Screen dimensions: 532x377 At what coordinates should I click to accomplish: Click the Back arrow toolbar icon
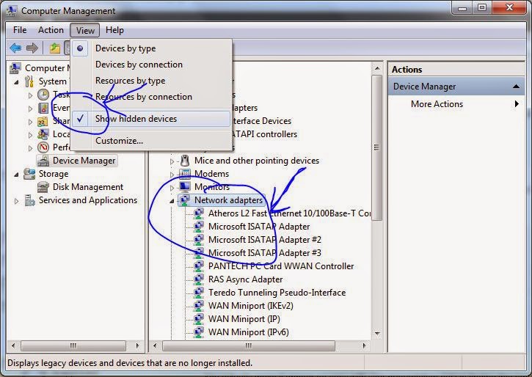pyautogui.click(x=15, y=48)
